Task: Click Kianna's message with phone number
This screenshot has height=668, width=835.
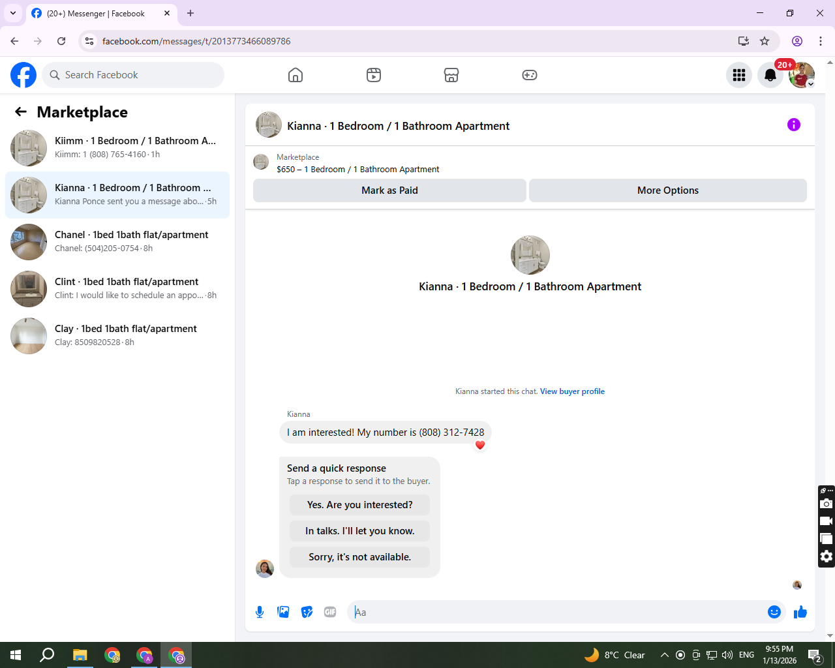Action: coord(386,433)
